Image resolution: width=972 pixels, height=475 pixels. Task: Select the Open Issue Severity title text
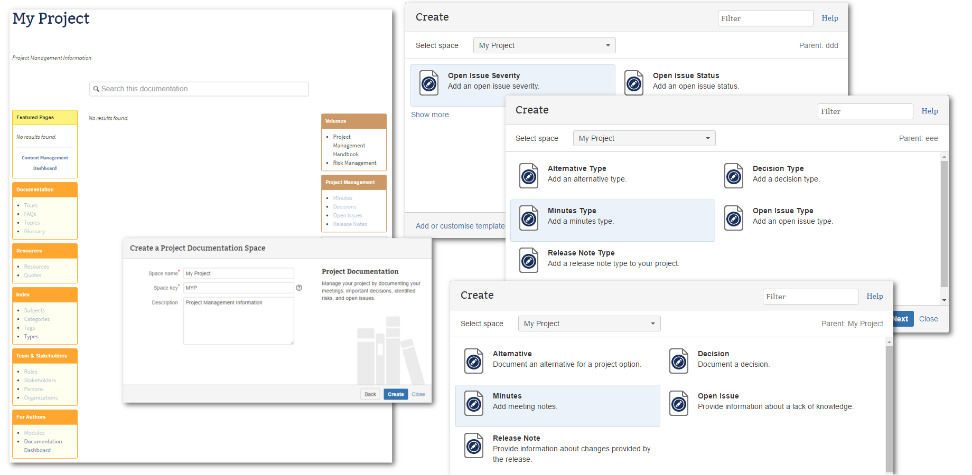(x=484, y=75)
